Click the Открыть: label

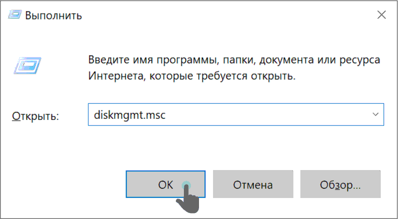click(35, 116)
